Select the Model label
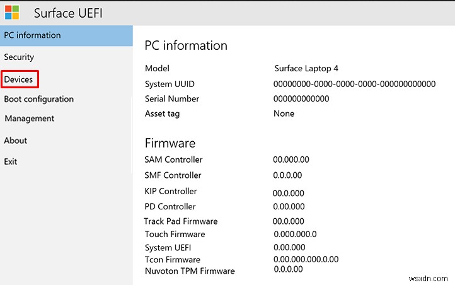 point(157,69)
